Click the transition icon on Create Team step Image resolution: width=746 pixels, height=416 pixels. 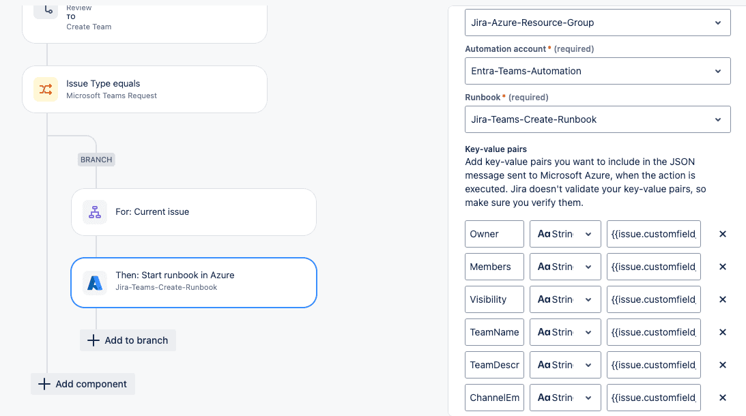[x=46, y=10]
